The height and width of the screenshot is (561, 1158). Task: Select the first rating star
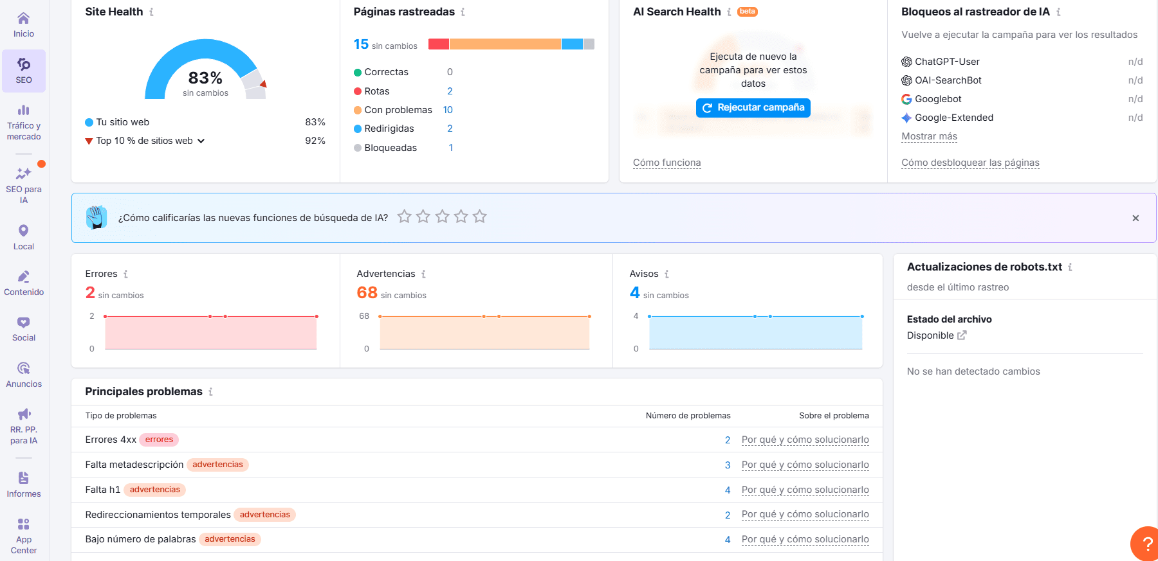coord(404,217)
